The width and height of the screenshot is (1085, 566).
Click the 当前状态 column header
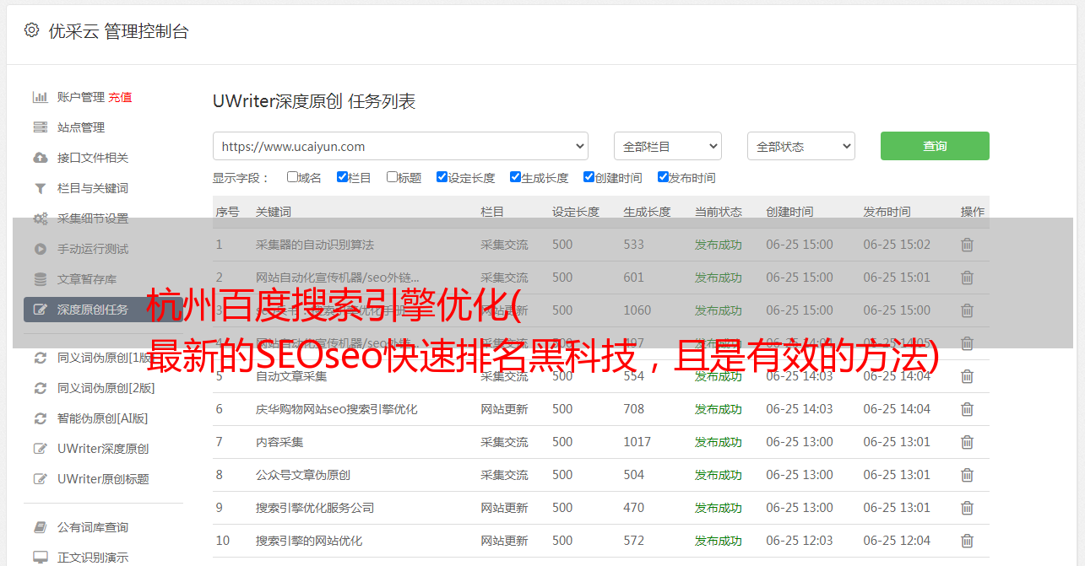tap(719, 212)
